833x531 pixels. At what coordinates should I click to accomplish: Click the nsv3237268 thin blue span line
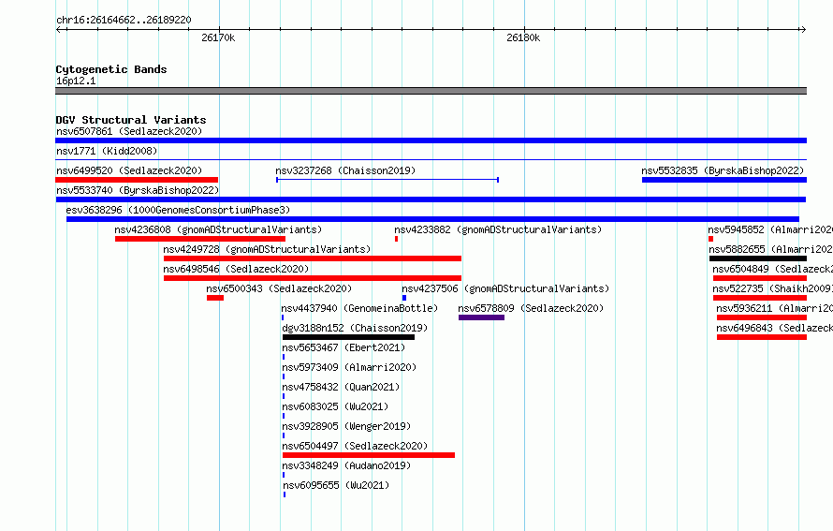point(387,180)
